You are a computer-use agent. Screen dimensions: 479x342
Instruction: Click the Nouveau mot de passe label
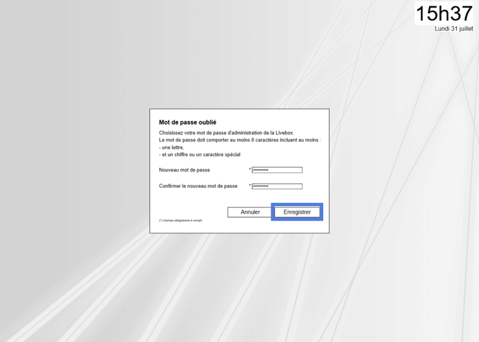[x=184, y=170]
